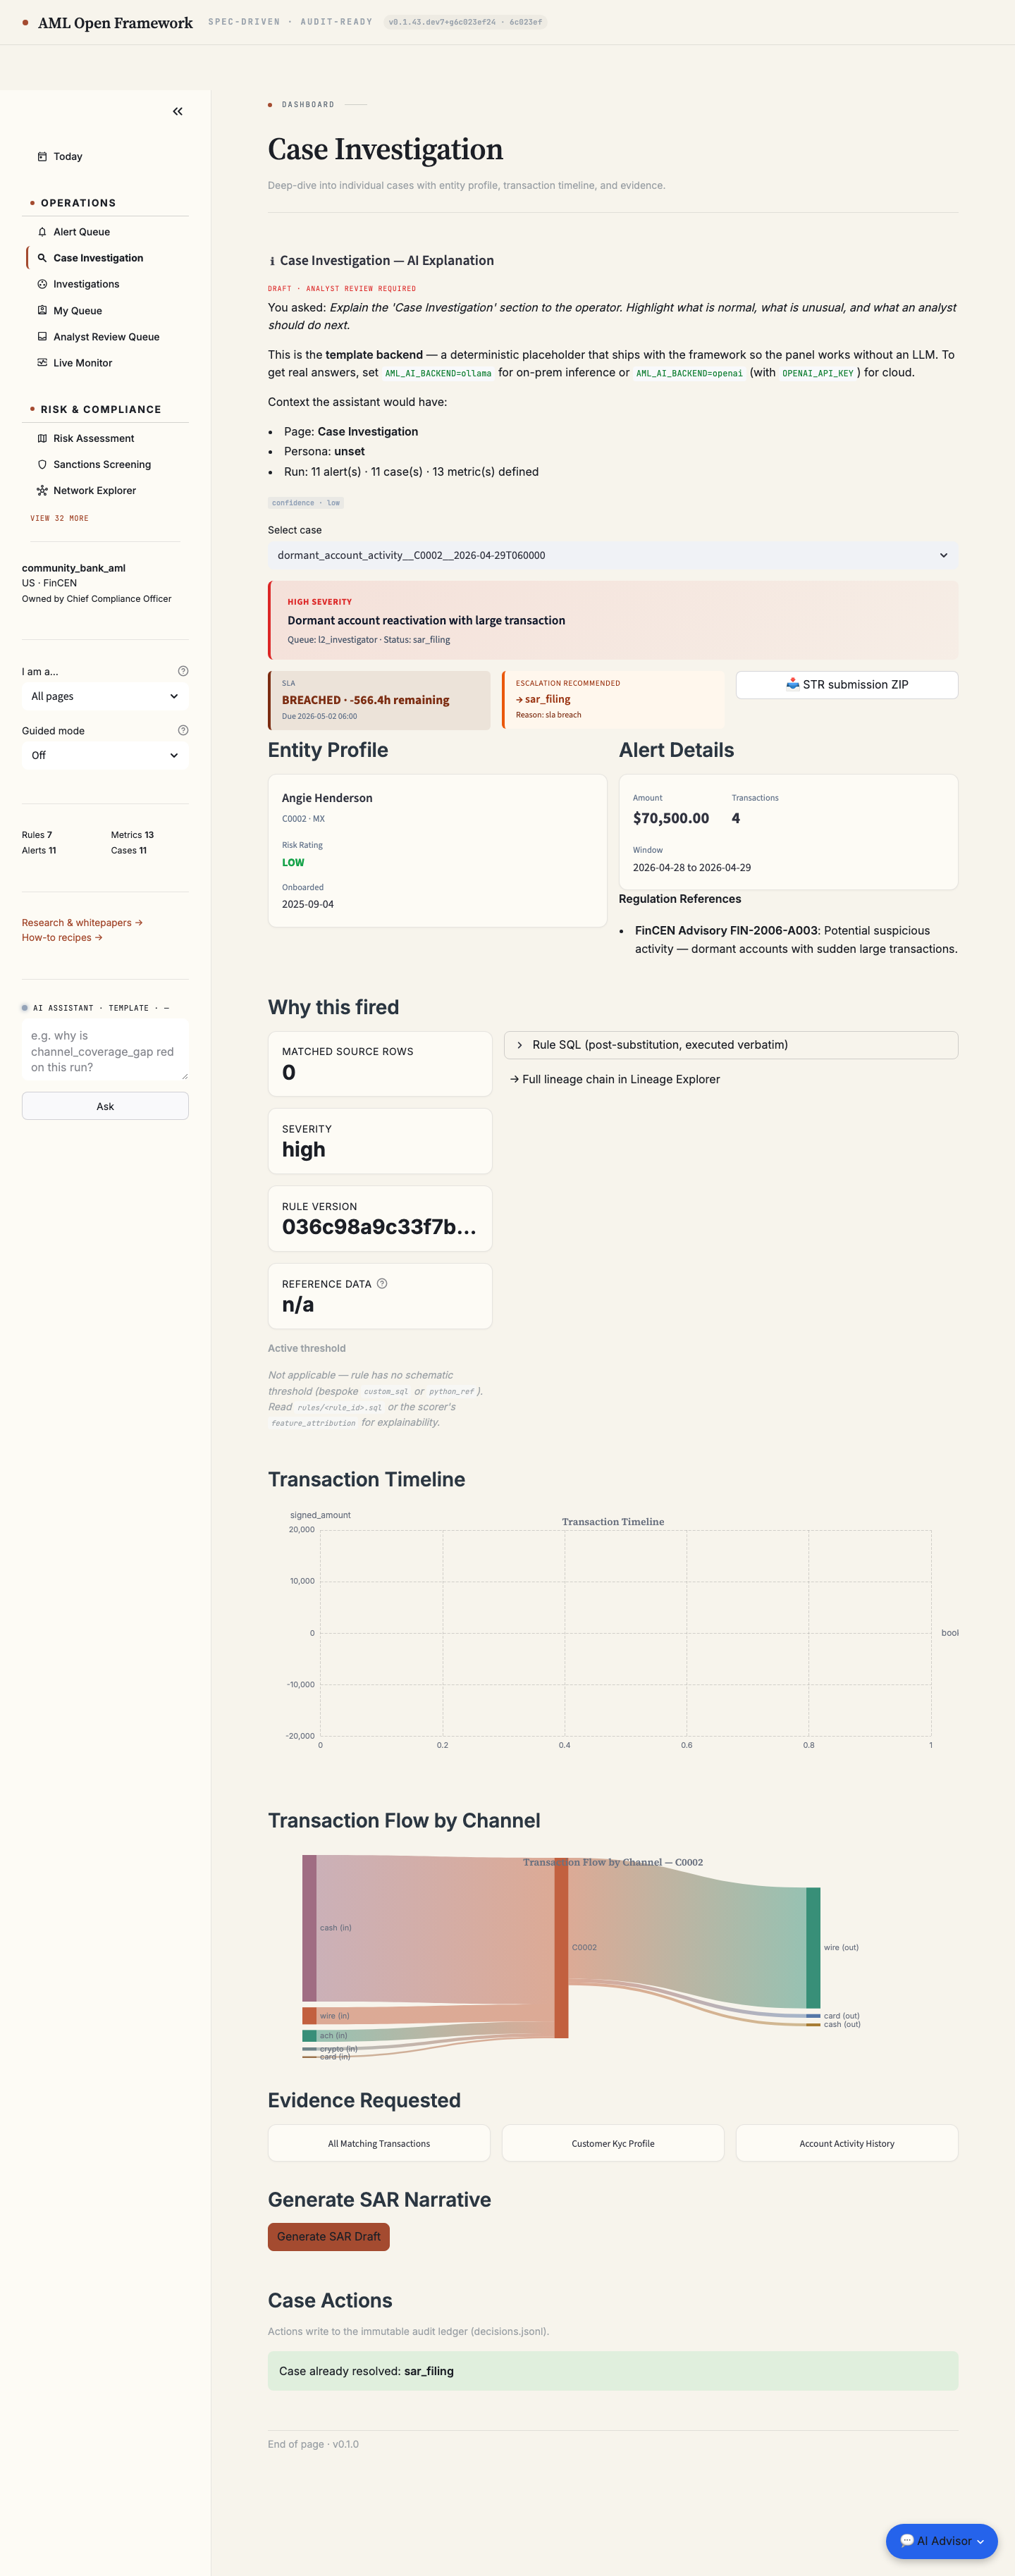Viewport: 1015px width, 2576px height.
Task: Click the magnifier icon for Case Investigation
Action: click(x=42, y=258)
